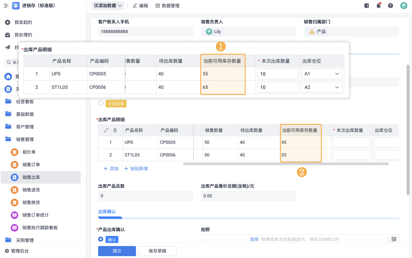
Task: Select the 计划出库 radio option
Action: (x=101, y=103)
